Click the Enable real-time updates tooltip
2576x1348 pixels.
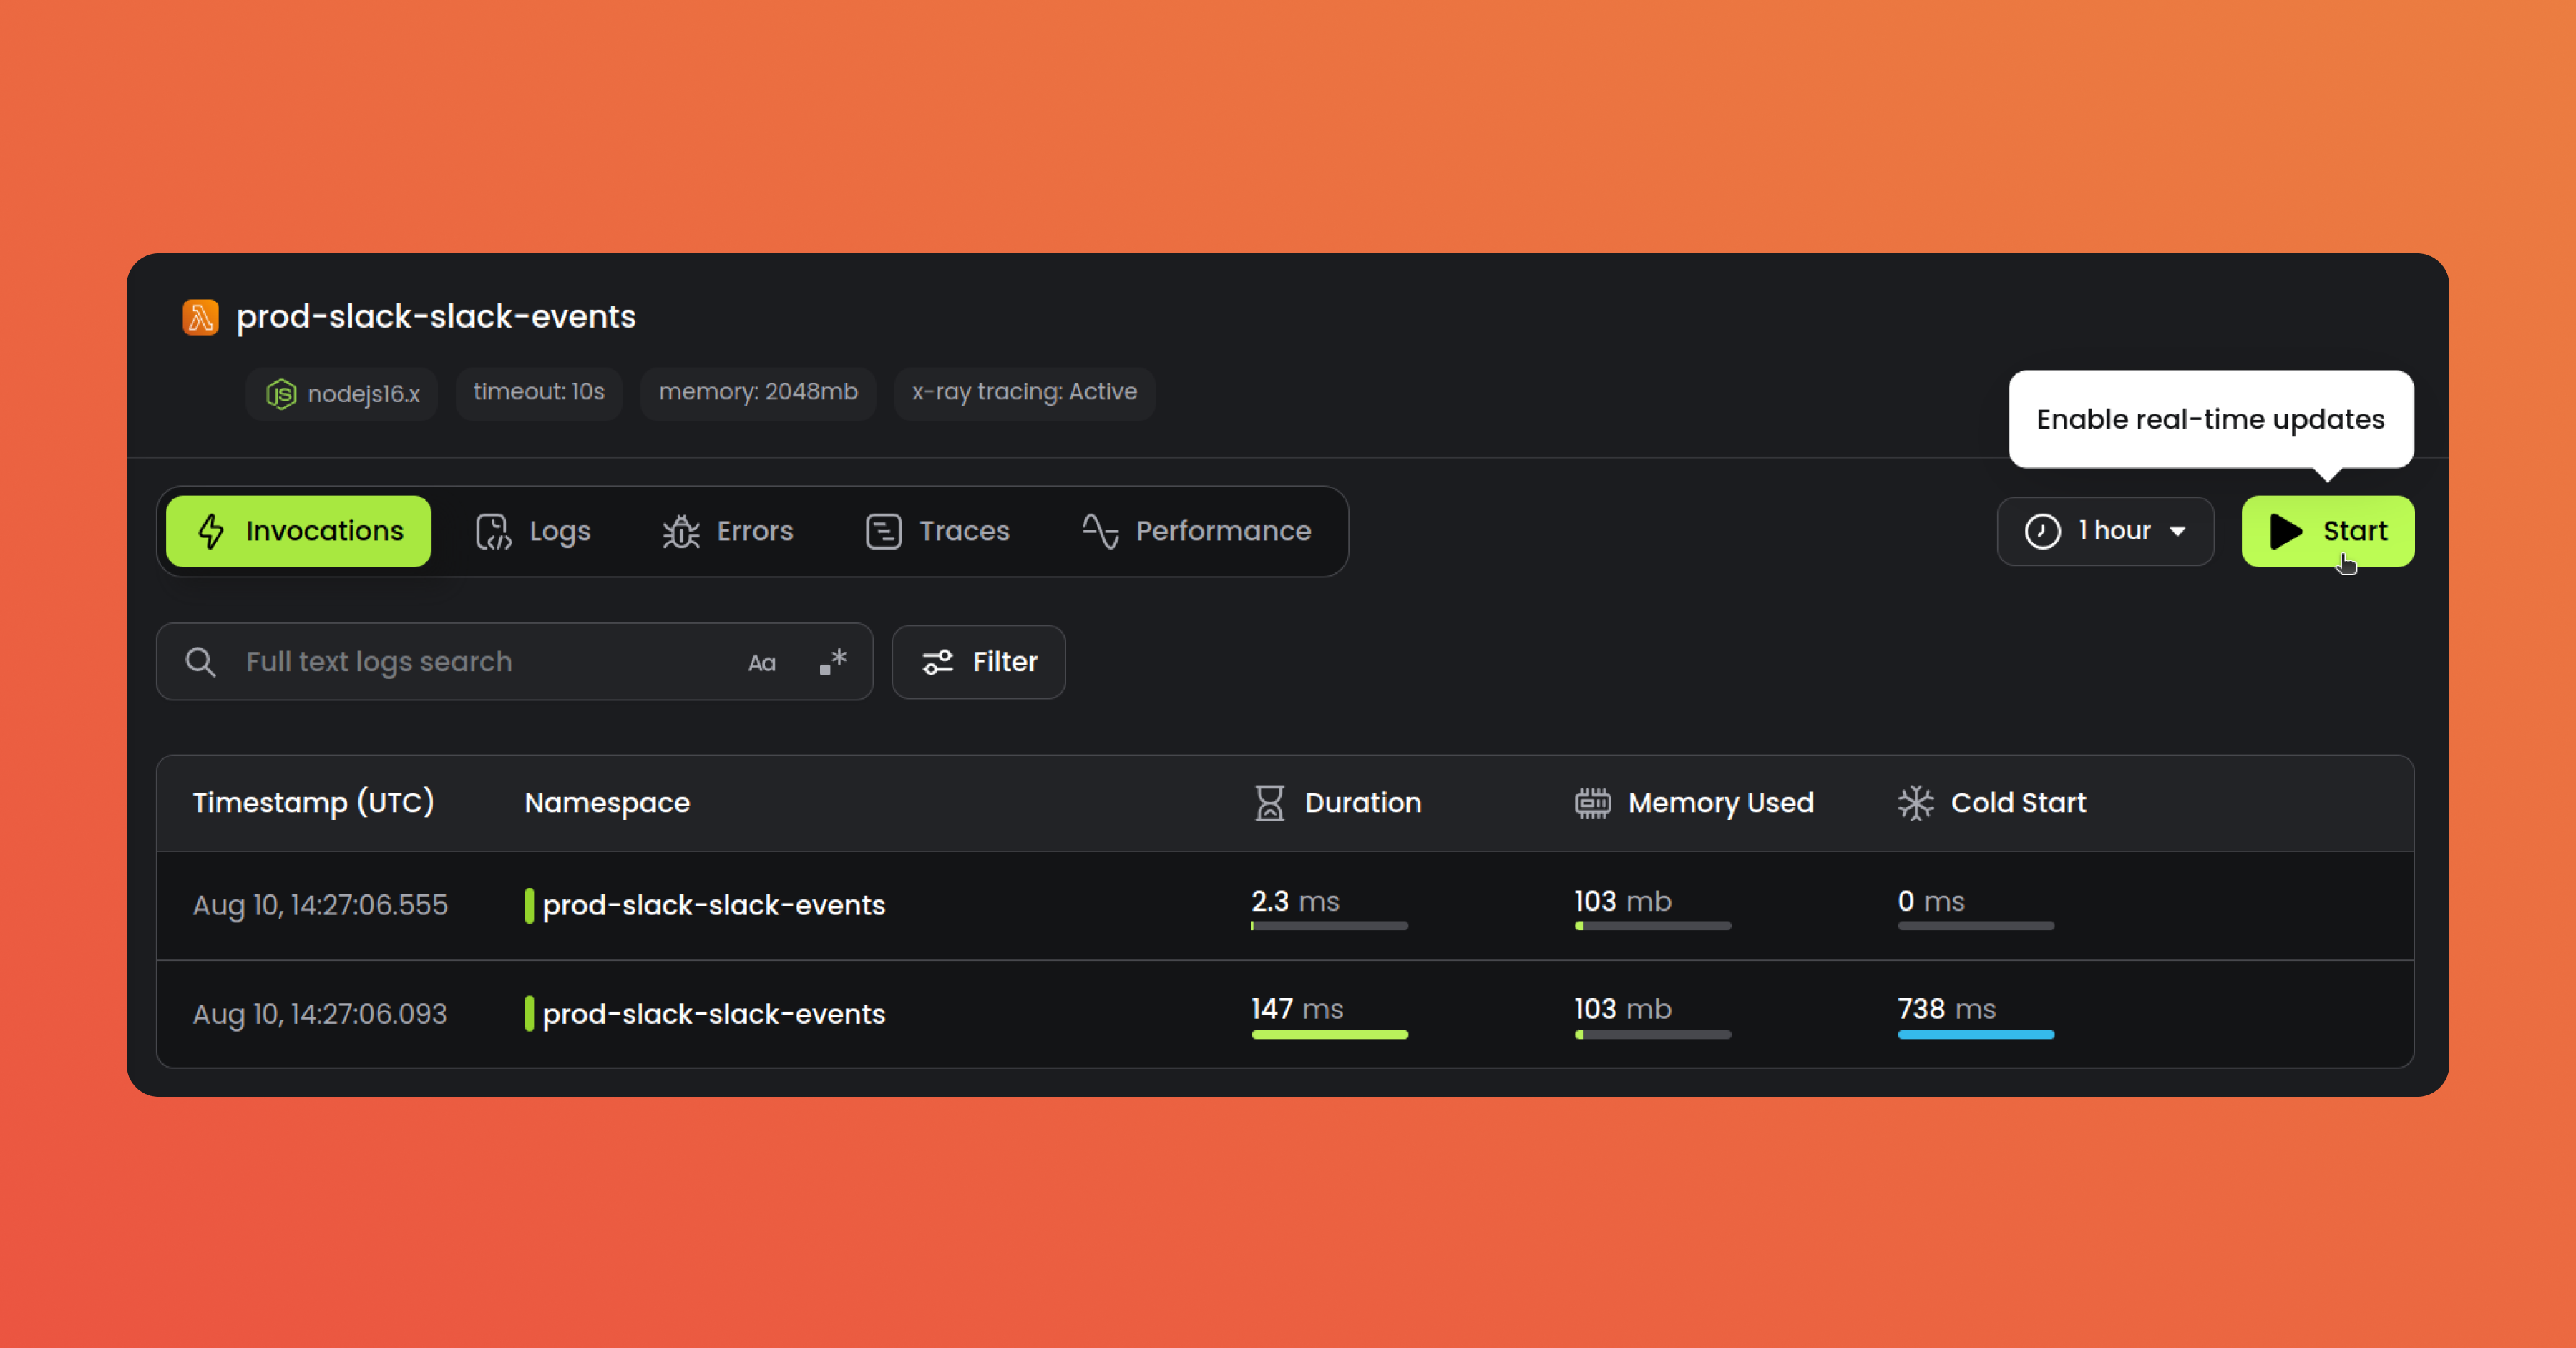point(2210,419)
